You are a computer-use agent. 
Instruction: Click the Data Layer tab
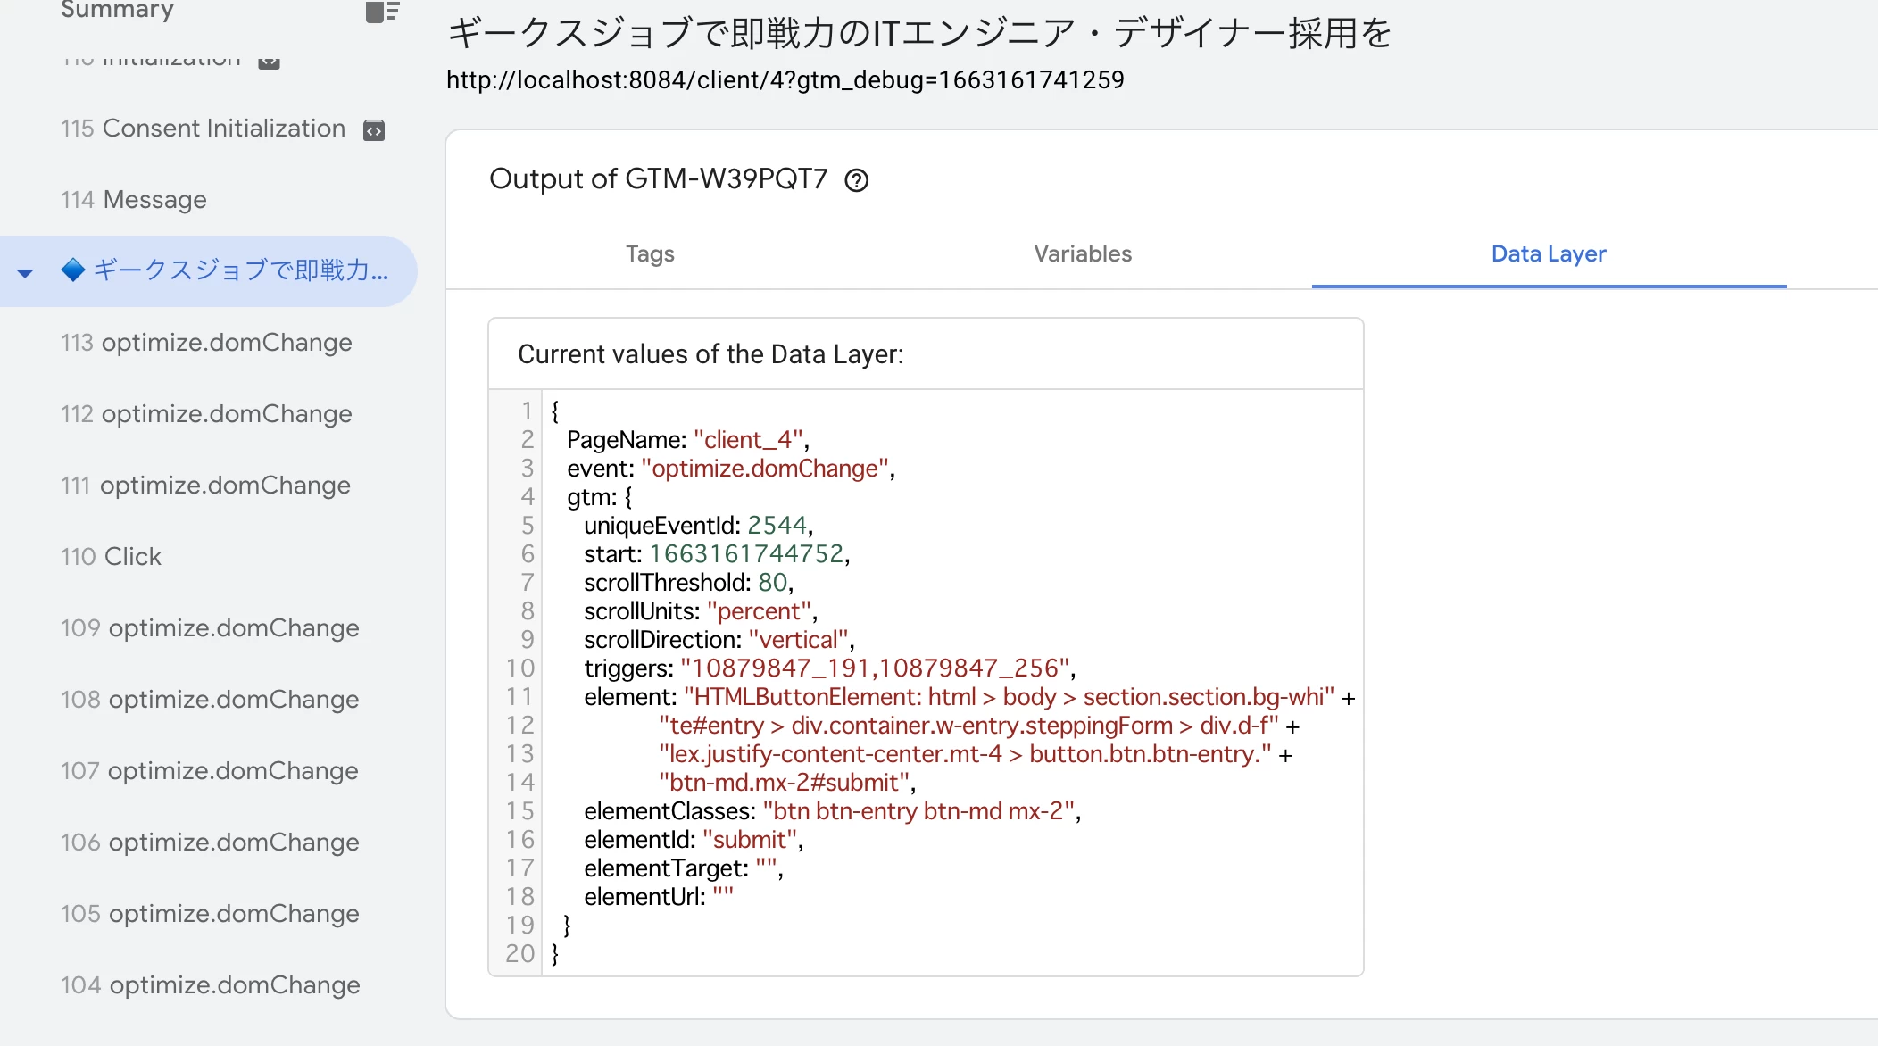(x=1549, y=253)
